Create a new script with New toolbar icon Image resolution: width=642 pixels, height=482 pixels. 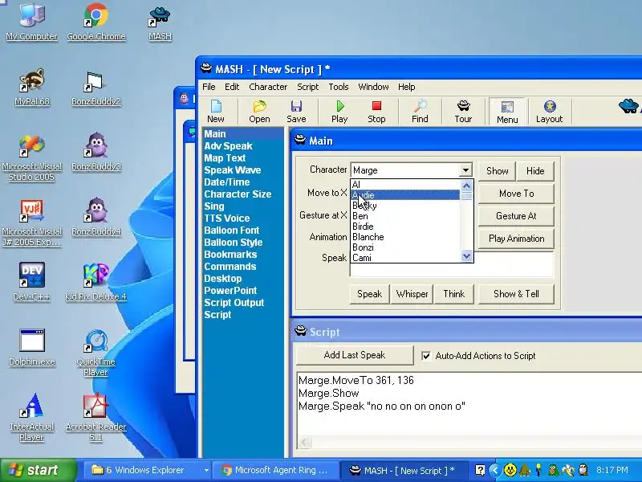click(x=216, y=111)
